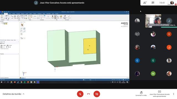Open File Explorer in shared taskbar
Viewport: 177px width, 99px height.
pos(11,82)
